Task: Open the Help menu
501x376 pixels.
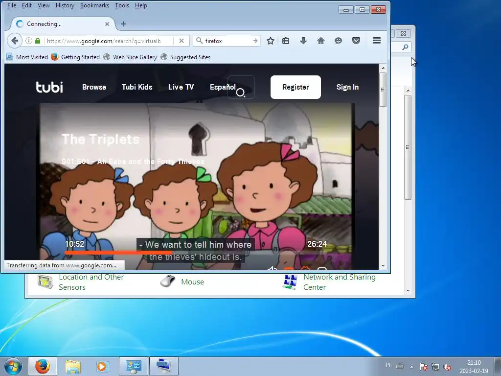Action: coord(141,5)
